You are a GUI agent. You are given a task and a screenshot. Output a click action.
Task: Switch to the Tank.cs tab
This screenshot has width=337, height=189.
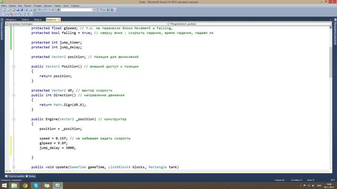coord(25,19)
